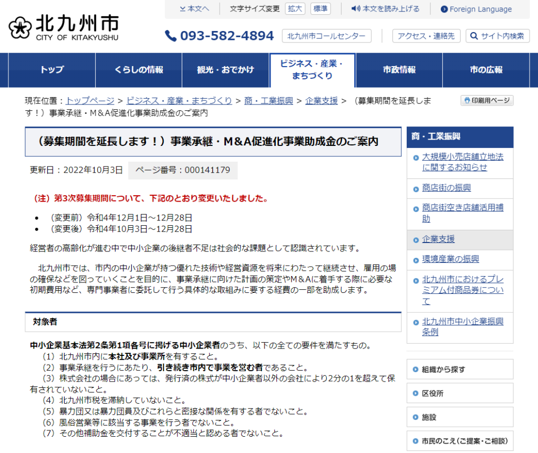The height and width of the screenshot is (453, 538).
Task: Enlarge text size with 拡大 button
Action: point(295,9)
